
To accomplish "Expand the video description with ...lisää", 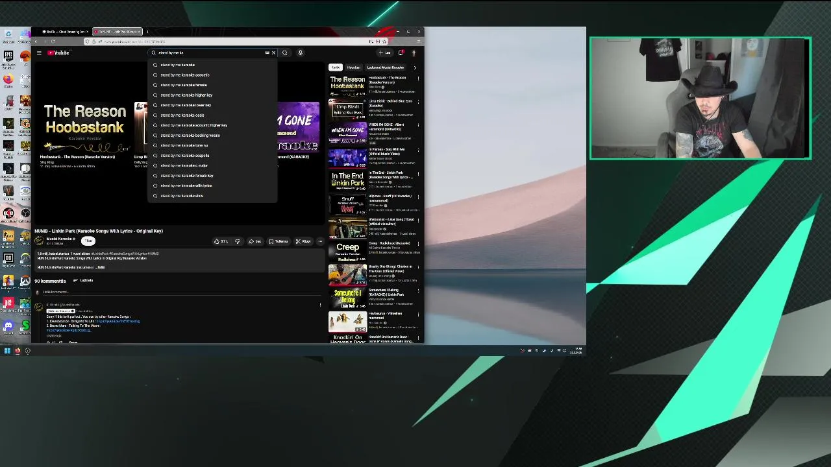I will pos(100,267).
